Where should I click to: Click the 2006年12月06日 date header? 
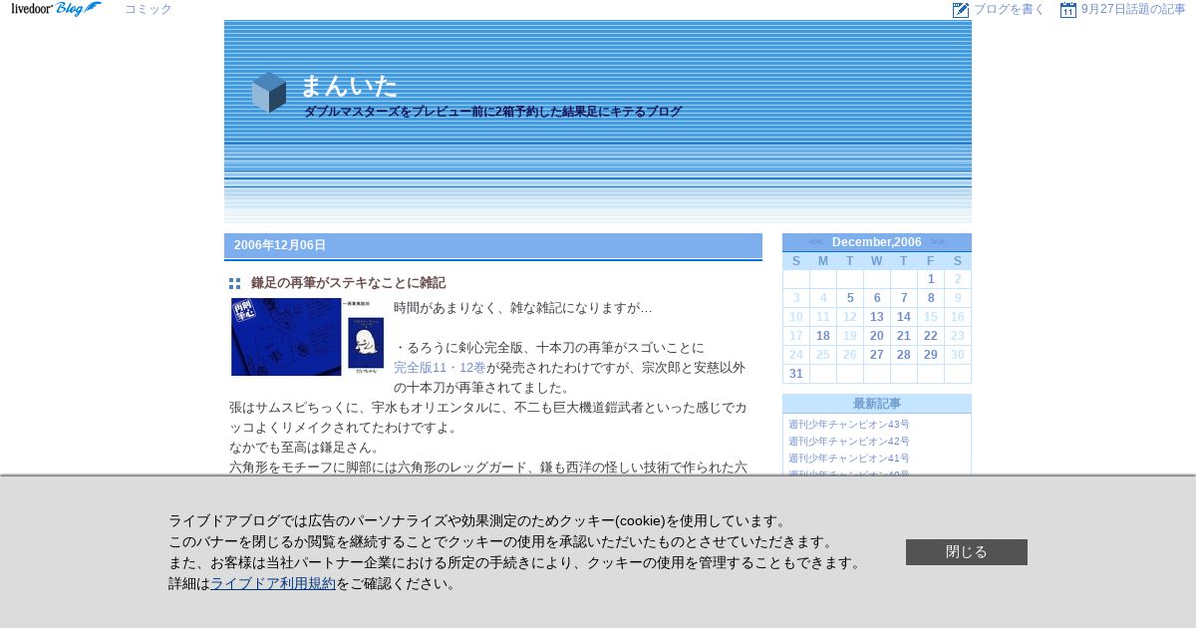point(280,245)
